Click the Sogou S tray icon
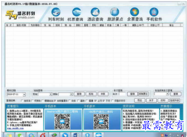This screenshot has height=137, width=187. click(x=163, y=135)
